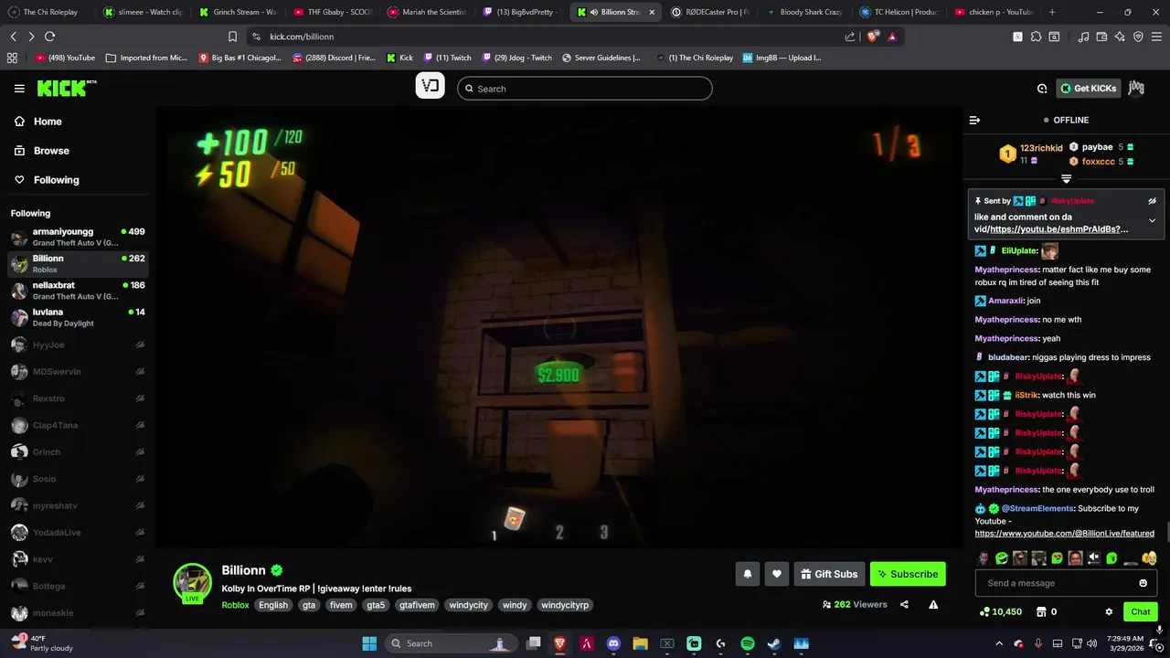
Task: Click the report warning triangle icon
Action: [933, 604]
